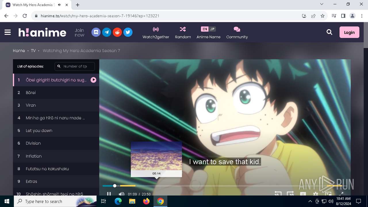Reload the browser page
This screenshot has width=368, height=207.
click(25, 16)
